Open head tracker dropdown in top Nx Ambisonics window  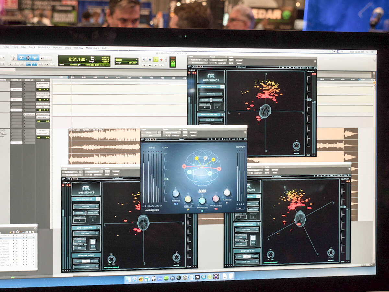(211, 94)
